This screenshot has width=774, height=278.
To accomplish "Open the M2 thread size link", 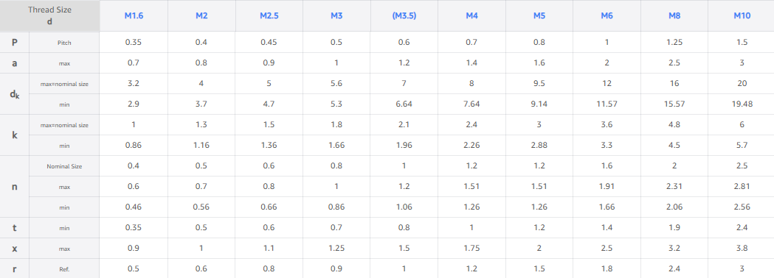I will coord(201,15).
